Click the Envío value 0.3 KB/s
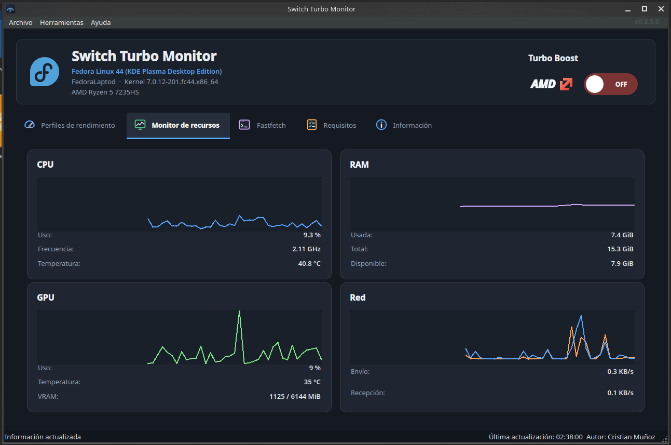The image size is (671, 445). pos(620,372)
